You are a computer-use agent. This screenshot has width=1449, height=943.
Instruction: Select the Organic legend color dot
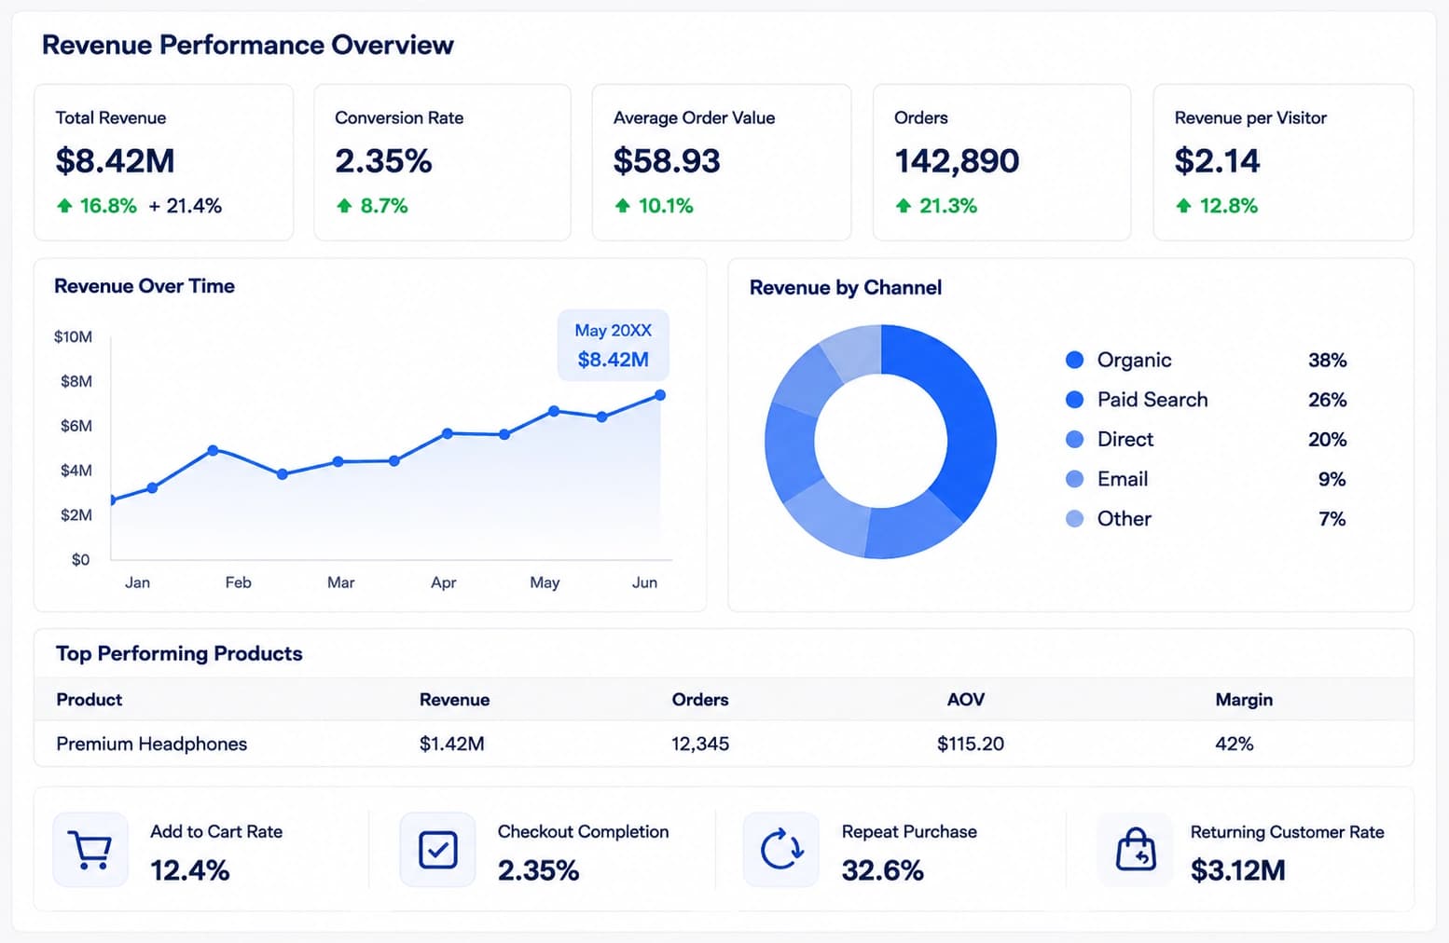coord(1074,360)
